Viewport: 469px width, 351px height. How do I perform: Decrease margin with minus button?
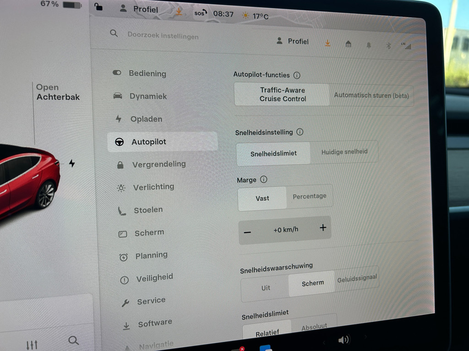247,232
